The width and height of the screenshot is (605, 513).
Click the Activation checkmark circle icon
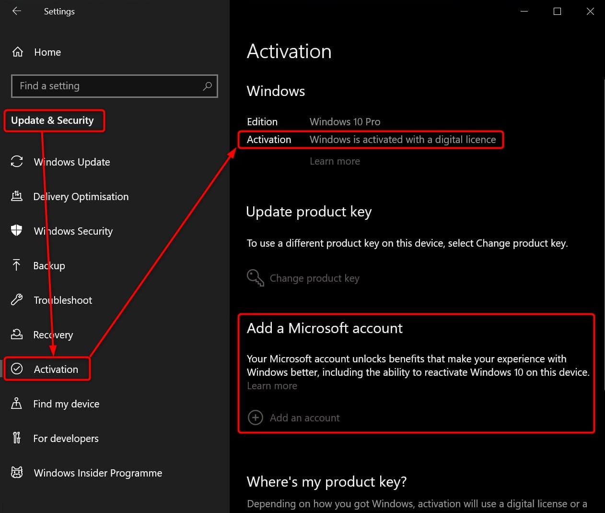click(x=17, y=369)
